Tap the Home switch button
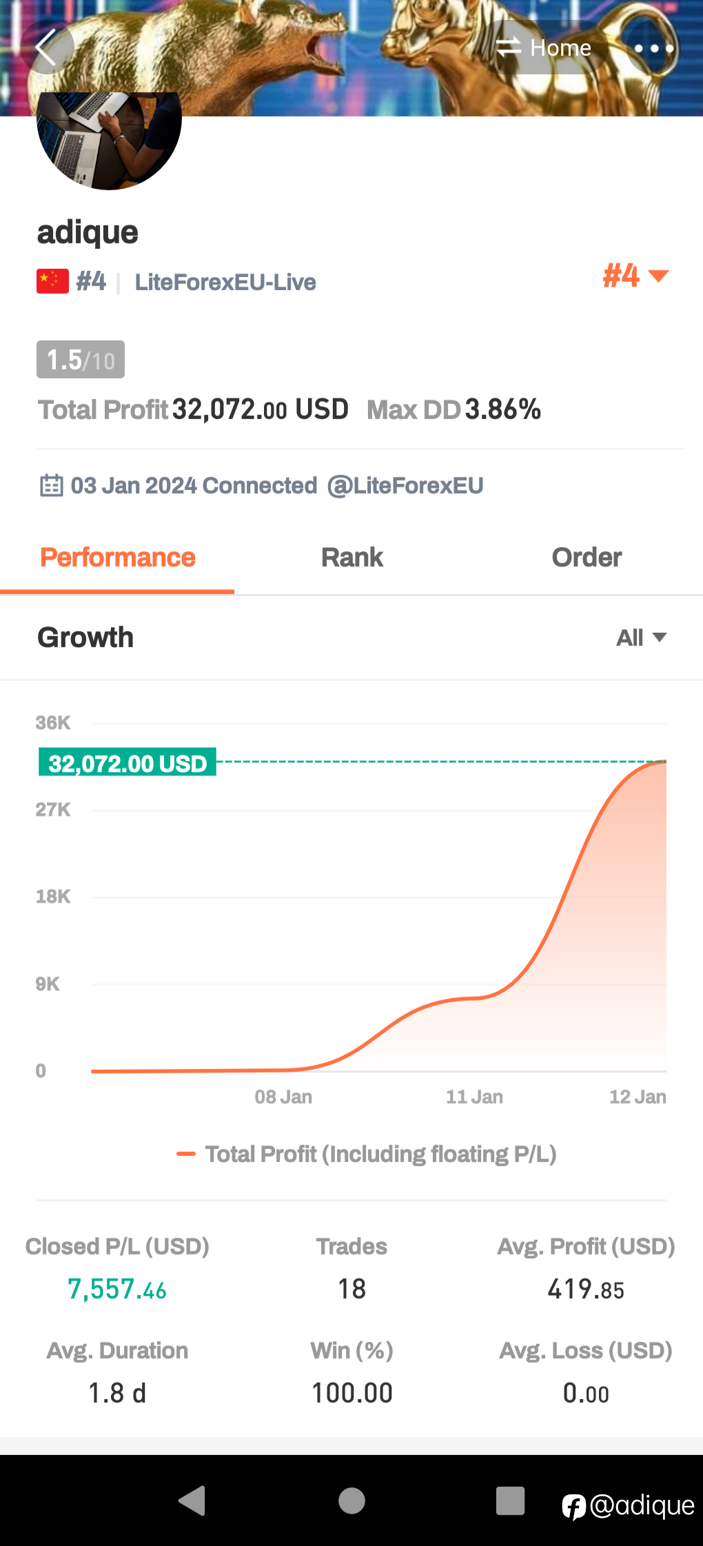The height and width of the screenshot is (1546, 703). coord(544,48)
